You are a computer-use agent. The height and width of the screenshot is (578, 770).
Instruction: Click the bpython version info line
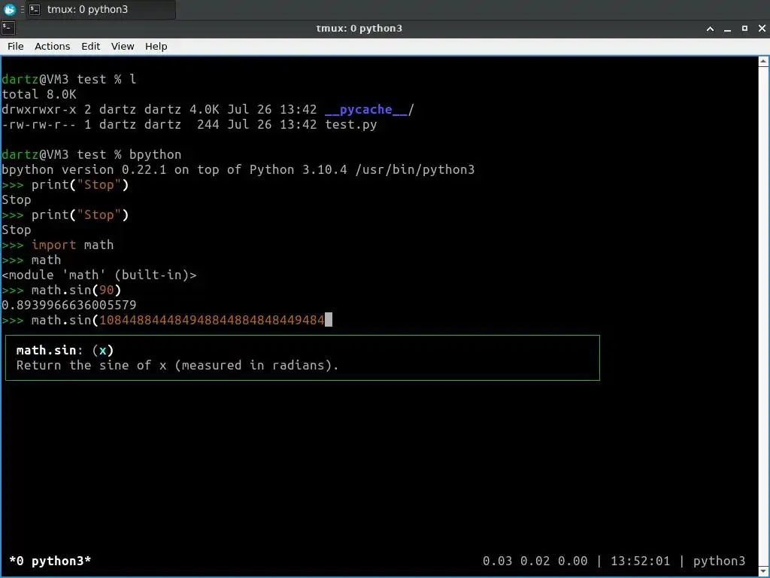[x=238, y=169]
